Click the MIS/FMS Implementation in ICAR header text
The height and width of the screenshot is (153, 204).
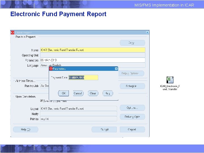coord(164,5)
